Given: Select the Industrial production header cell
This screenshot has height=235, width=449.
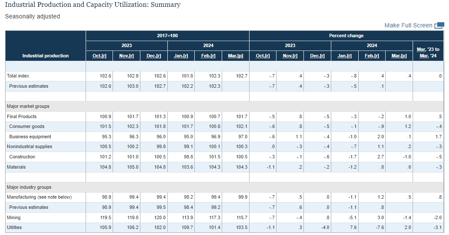Looking at the screenshot, I should click(x=45, y=56).
